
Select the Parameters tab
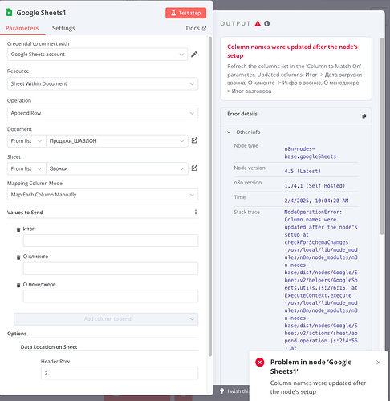click(22, 28)
